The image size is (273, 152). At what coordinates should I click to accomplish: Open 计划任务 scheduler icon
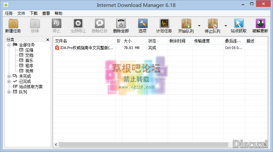[x=164, y=24]
